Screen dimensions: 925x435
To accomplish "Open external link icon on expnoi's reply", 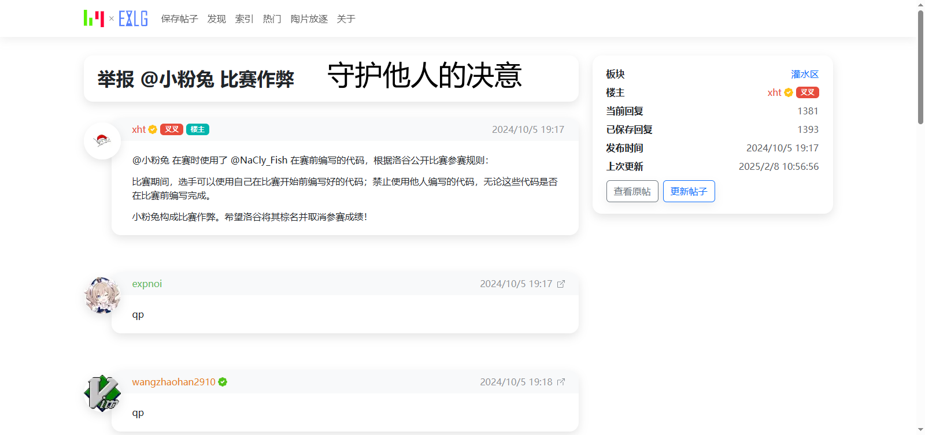I will (x=561, y=284).
